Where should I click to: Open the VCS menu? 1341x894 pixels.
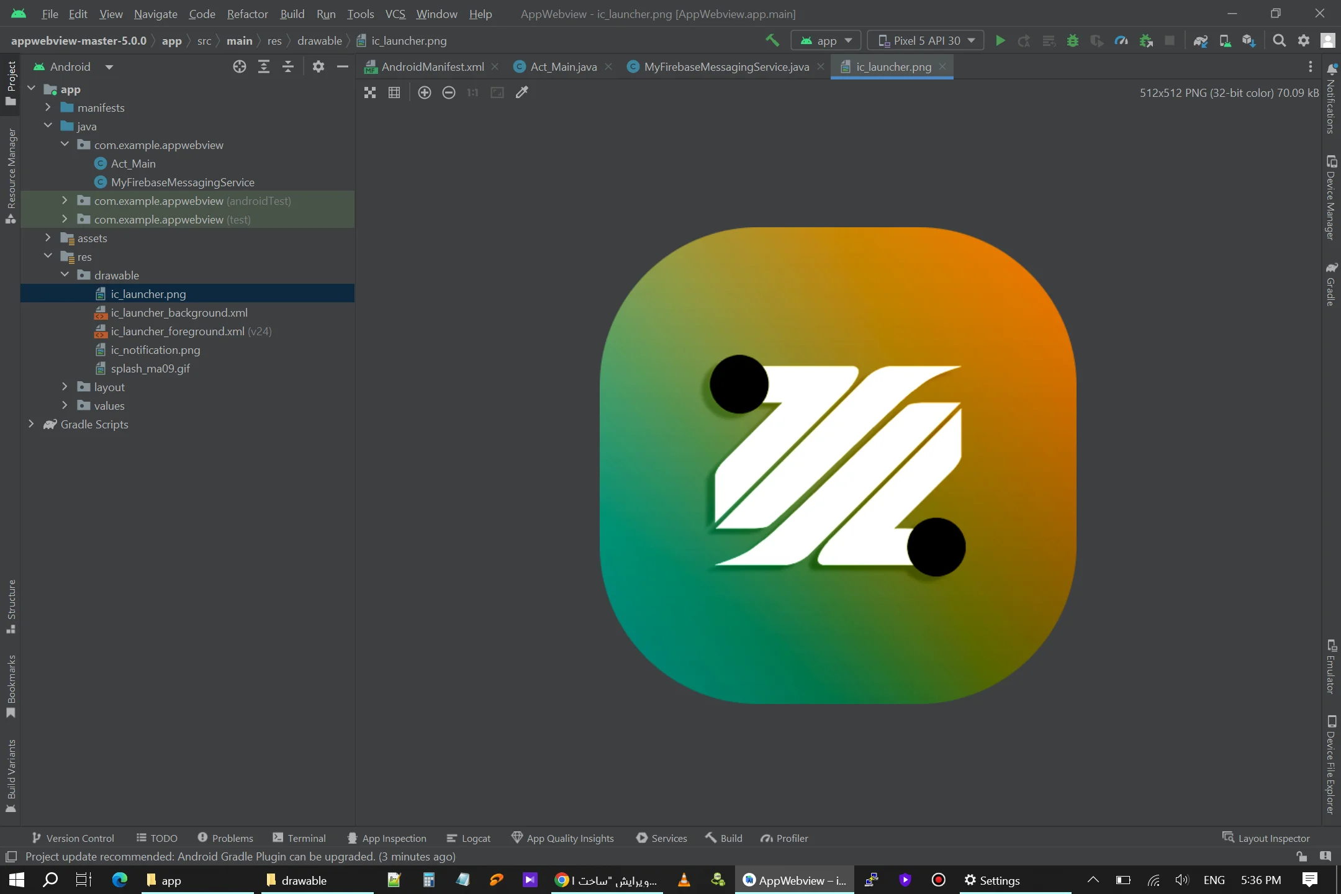point(395,14)
